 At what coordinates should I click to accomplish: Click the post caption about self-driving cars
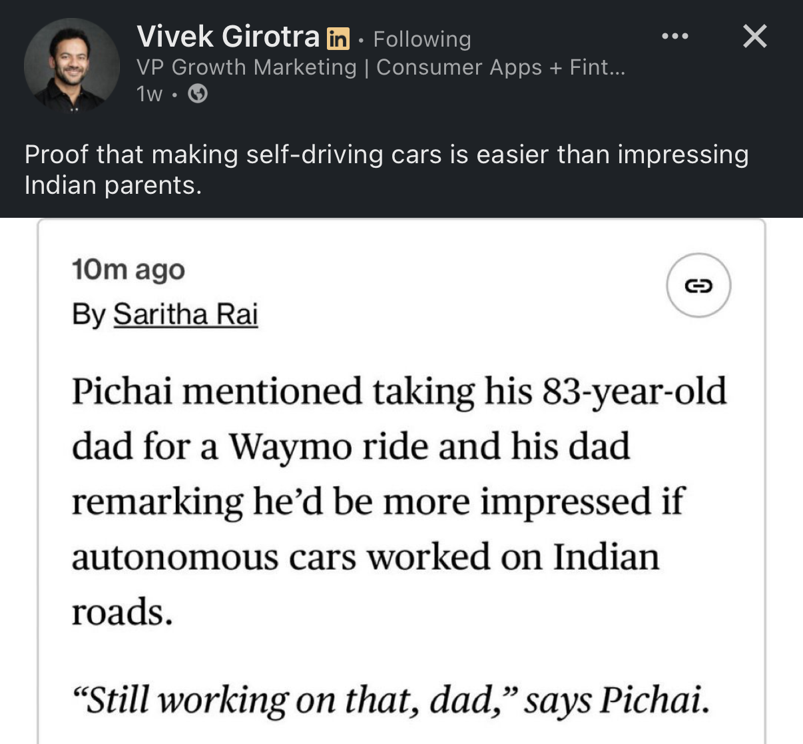tap(386, 155)
